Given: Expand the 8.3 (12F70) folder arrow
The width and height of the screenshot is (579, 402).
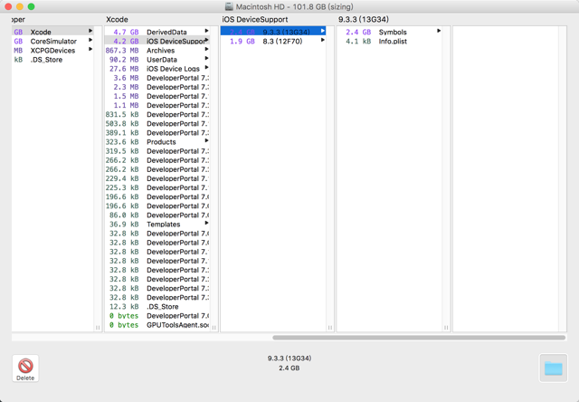Looking at the screenshot, I should tap(323, 40).
